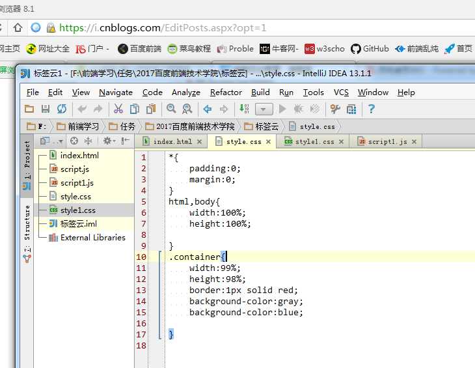Redo using the redo arrow icon

98,109
